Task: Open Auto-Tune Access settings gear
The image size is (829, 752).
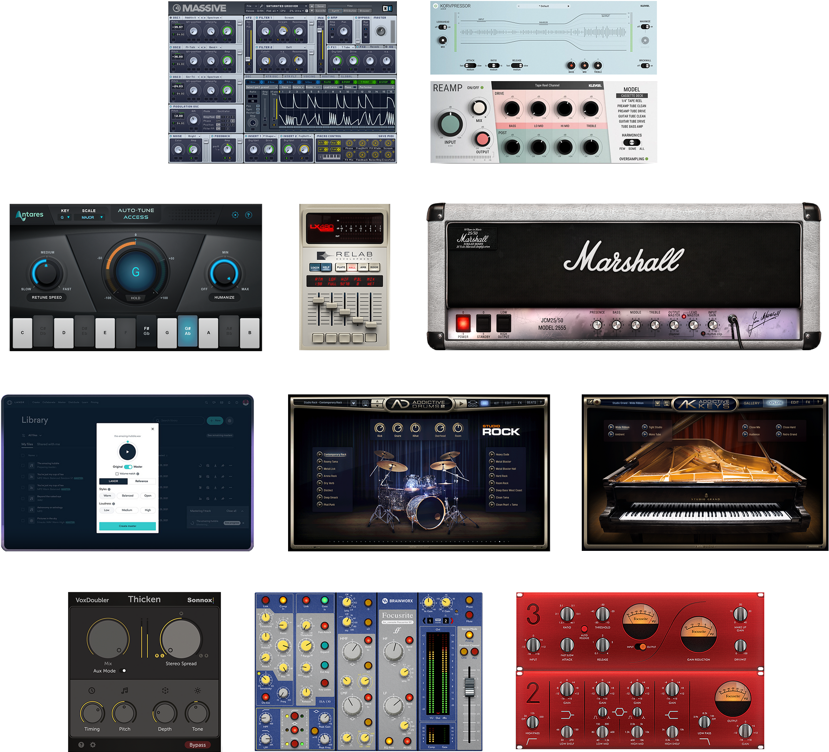Action: [235, 215]
